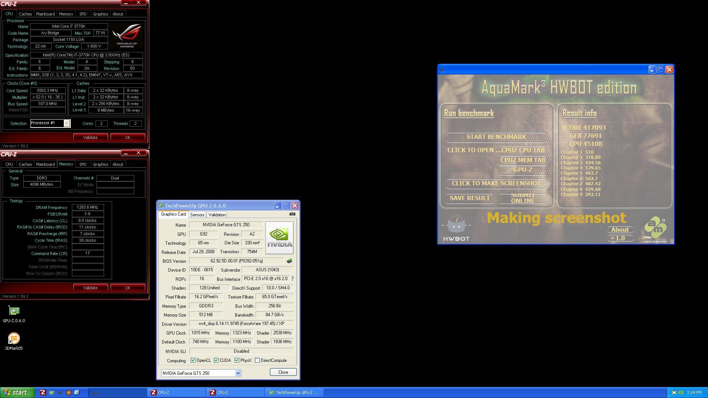The image size is (708, 398).
Task: Select CPU tab in lower CPU-Z window
Action: click(x=9, y=164)
